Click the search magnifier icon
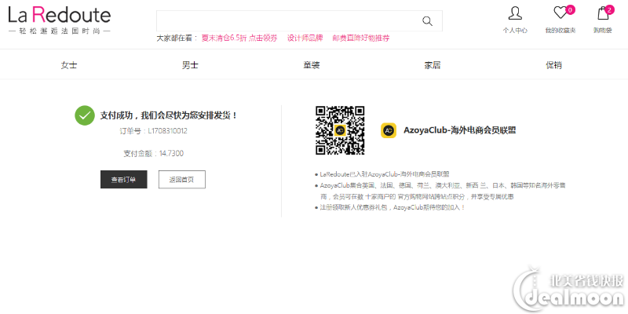This screenshot has width=628, height=314. tap(427, 21)
